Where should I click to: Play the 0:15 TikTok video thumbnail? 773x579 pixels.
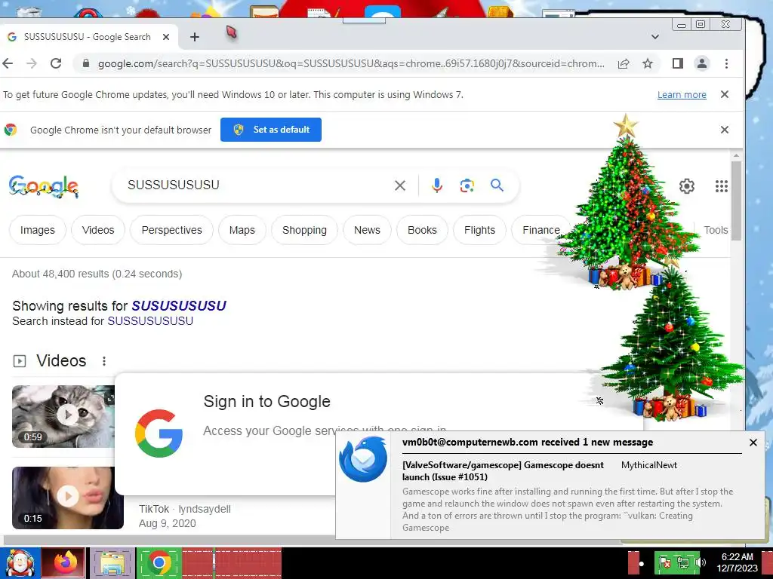67,498
